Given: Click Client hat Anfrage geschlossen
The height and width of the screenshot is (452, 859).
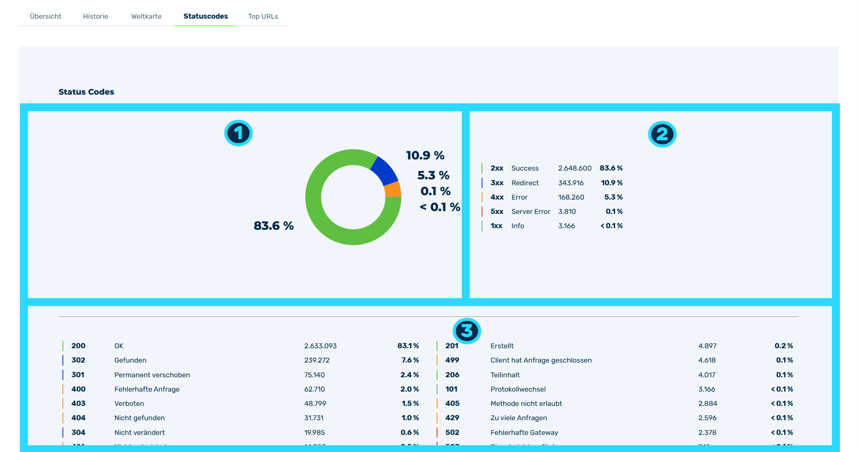Looking at the screenshot, I should tap(541, 360).
